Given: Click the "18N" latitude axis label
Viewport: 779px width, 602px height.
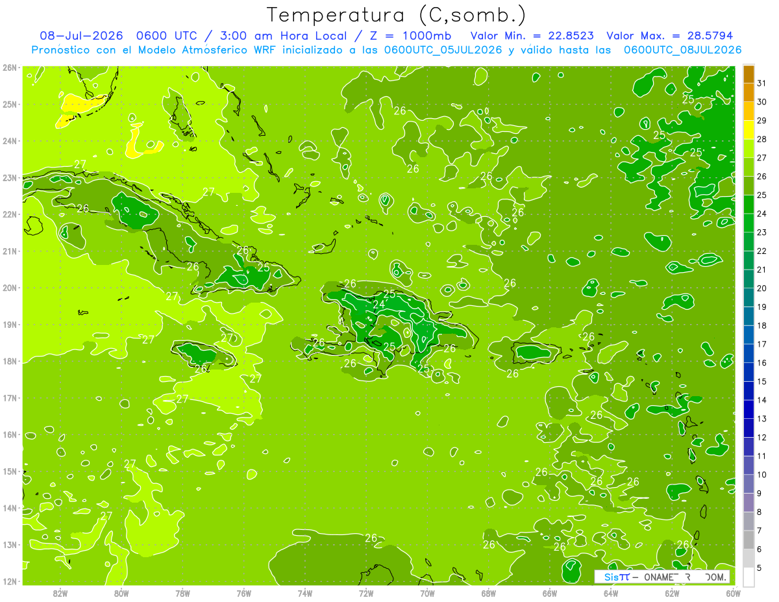Looking at the screenshot, I should [x=9, y=361].
